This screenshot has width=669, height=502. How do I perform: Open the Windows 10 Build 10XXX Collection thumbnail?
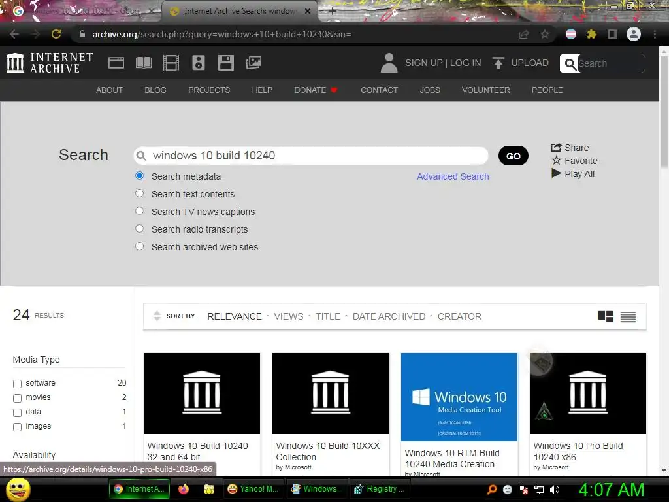pyautogui.click(x=330, y=393)
